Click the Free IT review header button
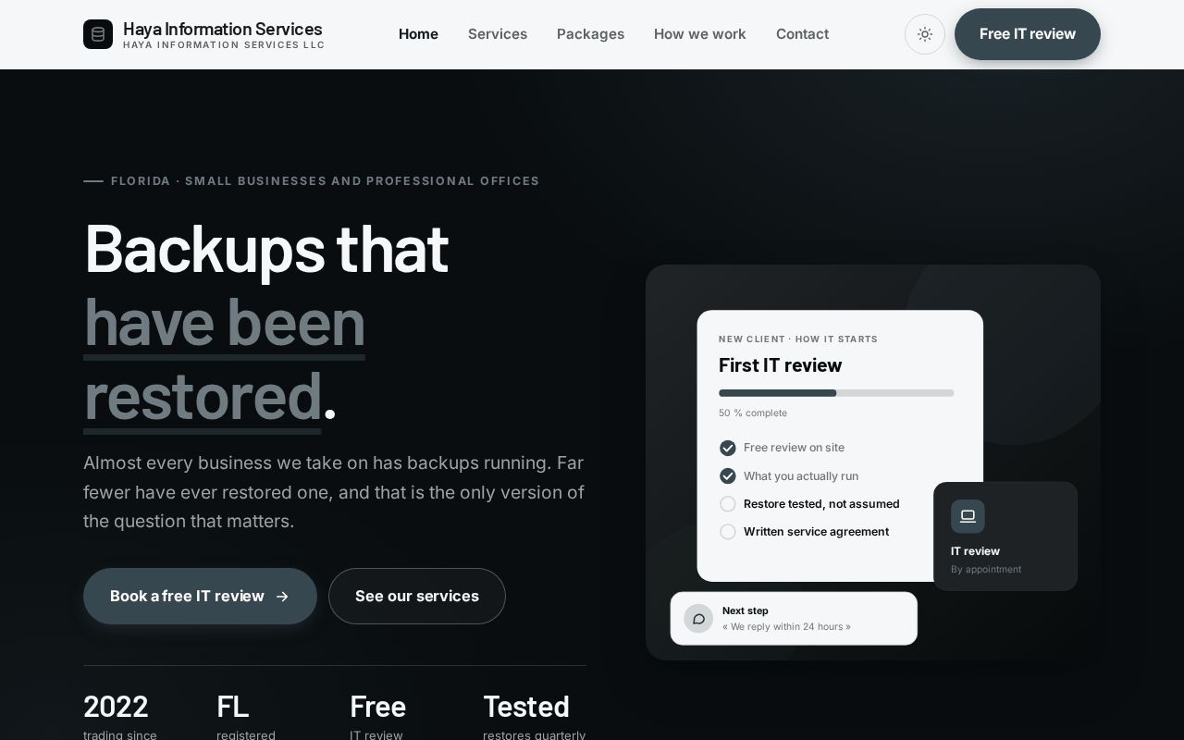 coord(1028,34)
